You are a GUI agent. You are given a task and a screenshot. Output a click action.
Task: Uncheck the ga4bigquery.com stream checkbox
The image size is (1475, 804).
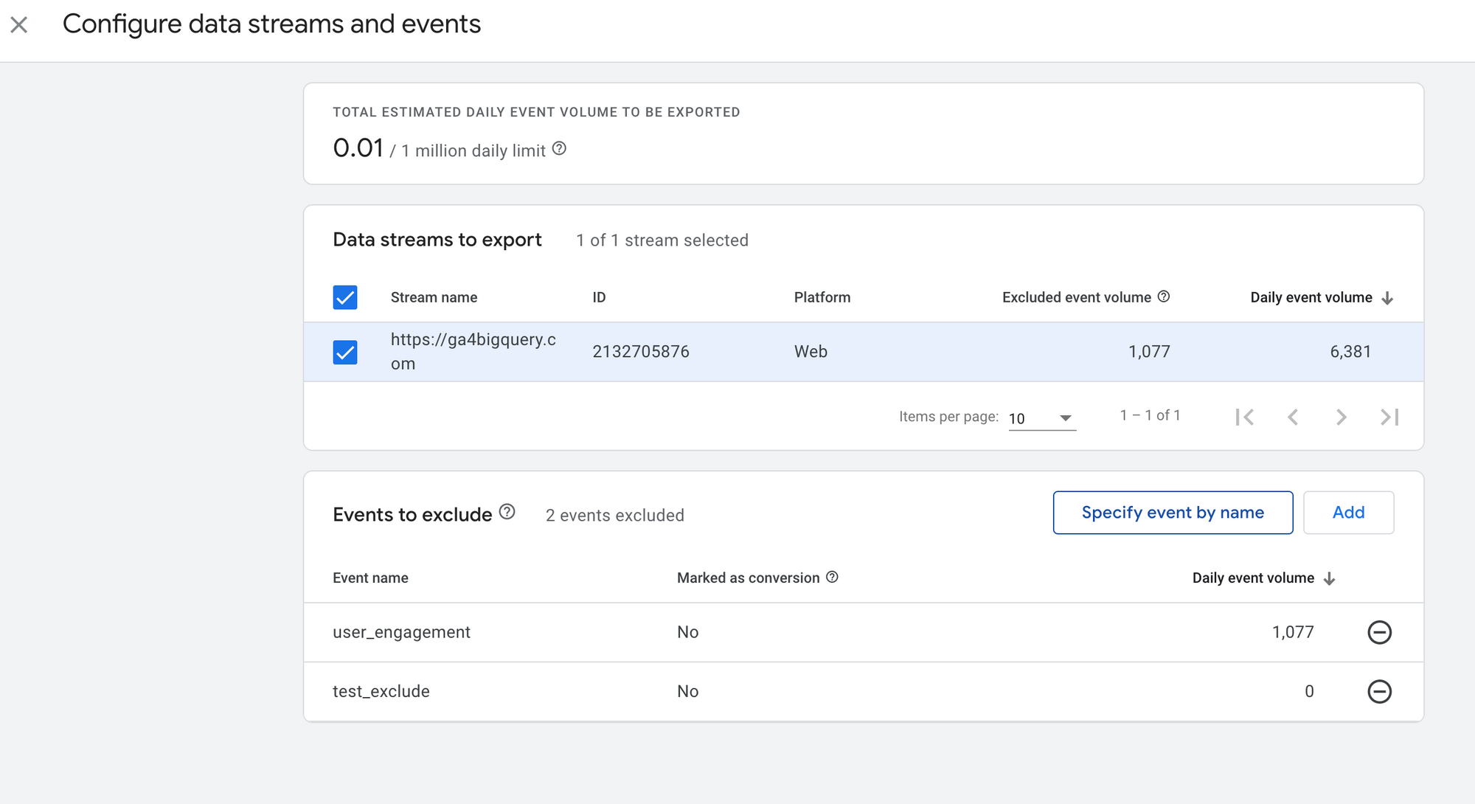pos(345,352)
